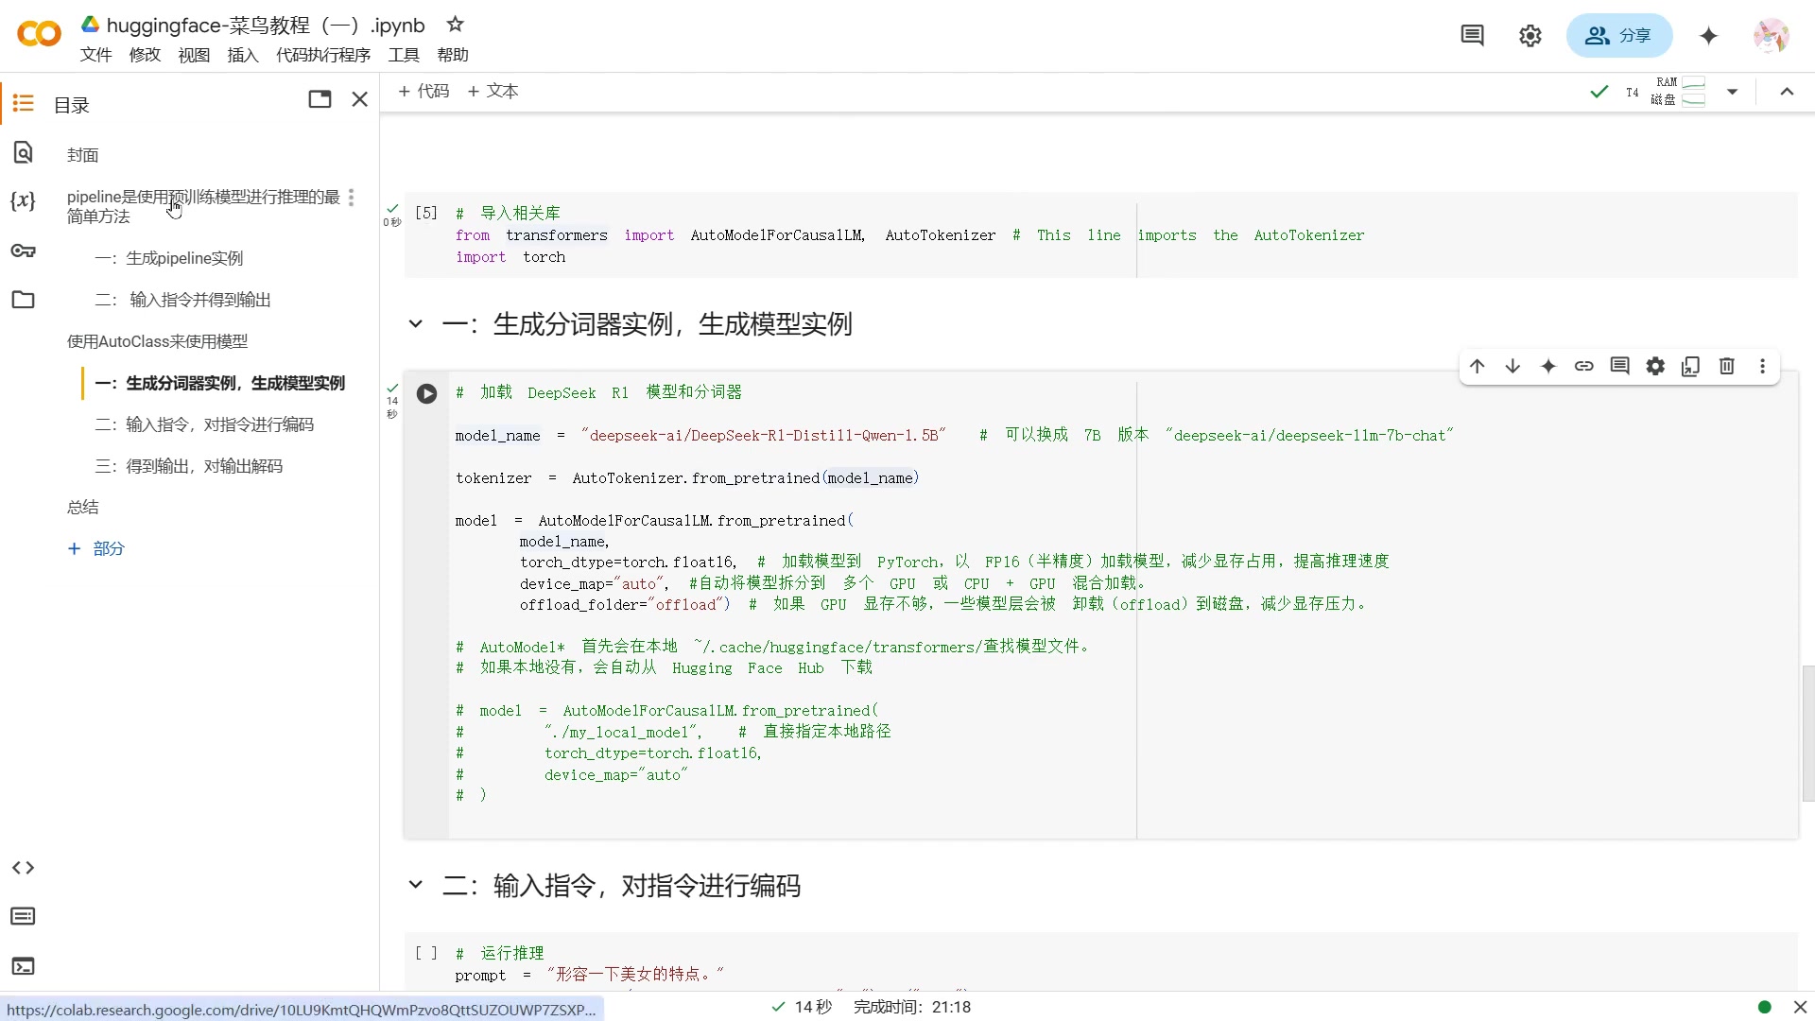
Task: Move cell up with arrow icon
Action: tap(1478, 366)
